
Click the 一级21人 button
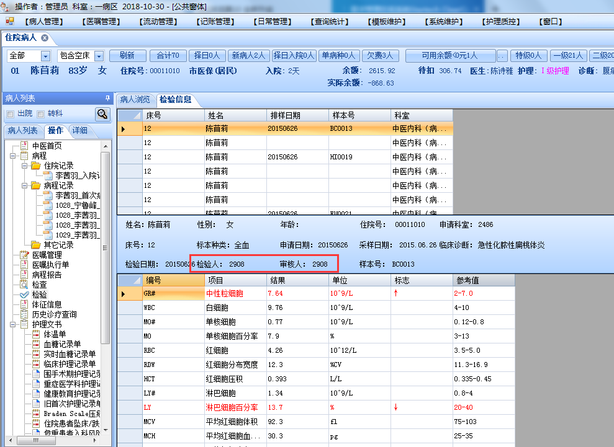[x=568, y=56]
